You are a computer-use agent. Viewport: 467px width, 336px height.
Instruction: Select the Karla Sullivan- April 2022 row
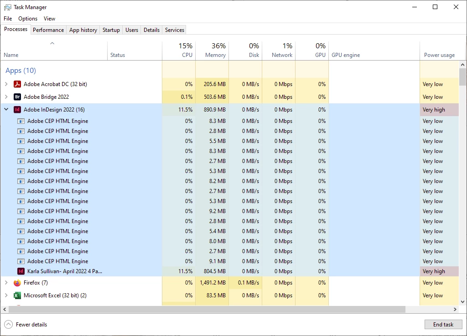pyautogui.click(x=230, y=271)
